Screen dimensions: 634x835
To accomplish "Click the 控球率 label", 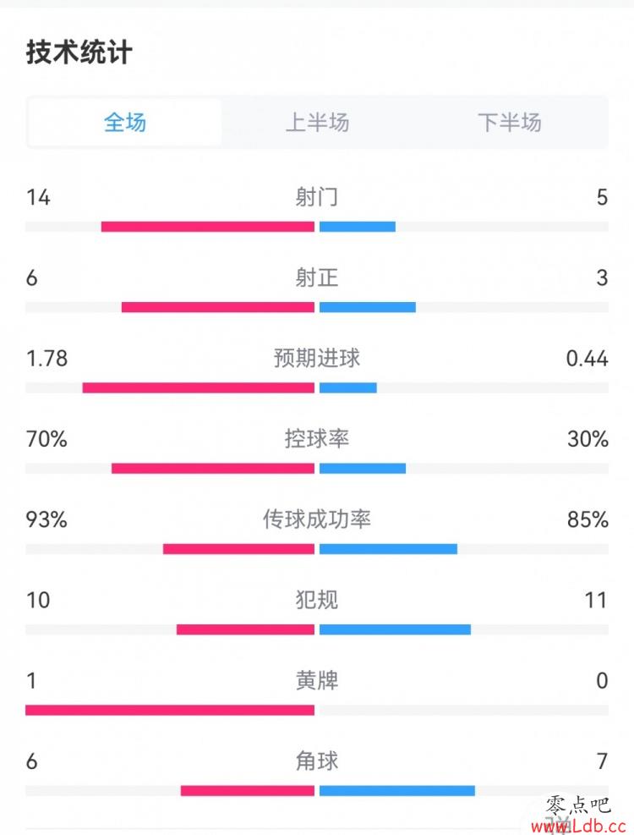I will coord(317,439).
